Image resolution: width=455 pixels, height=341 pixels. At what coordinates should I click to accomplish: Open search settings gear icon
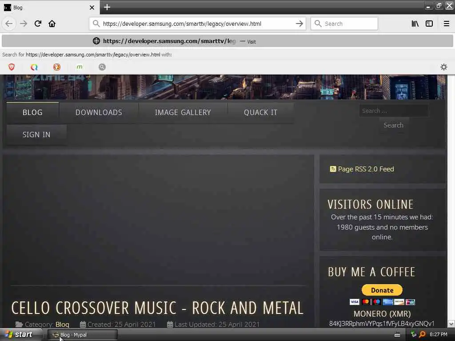tap(444, 67)
